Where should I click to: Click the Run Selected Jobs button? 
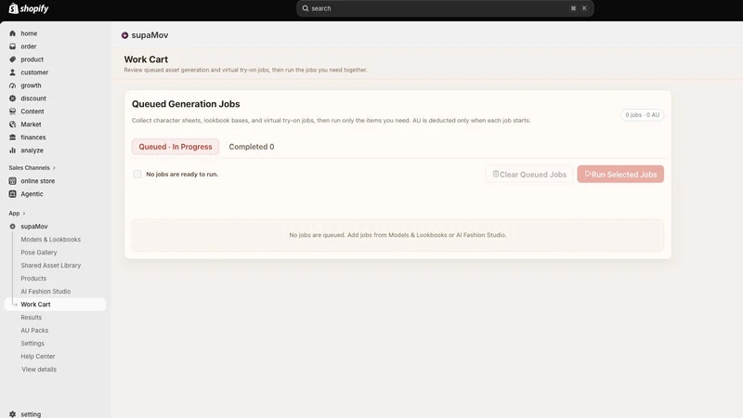point(620,174)
